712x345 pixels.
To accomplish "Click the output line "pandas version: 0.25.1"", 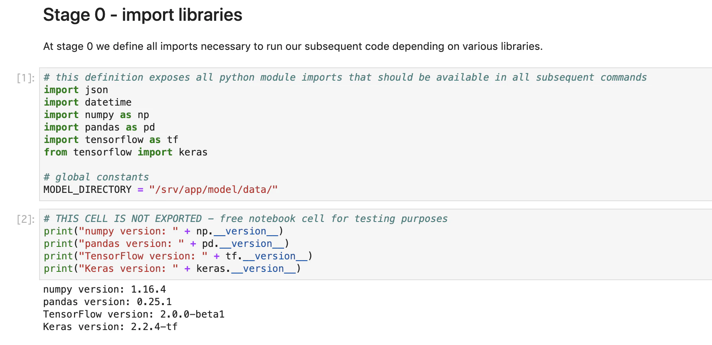I will tap(108, 302).
